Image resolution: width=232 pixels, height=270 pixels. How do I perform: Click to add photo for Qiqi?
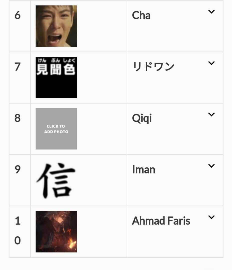pyautogui.click(x=56, y=129)
